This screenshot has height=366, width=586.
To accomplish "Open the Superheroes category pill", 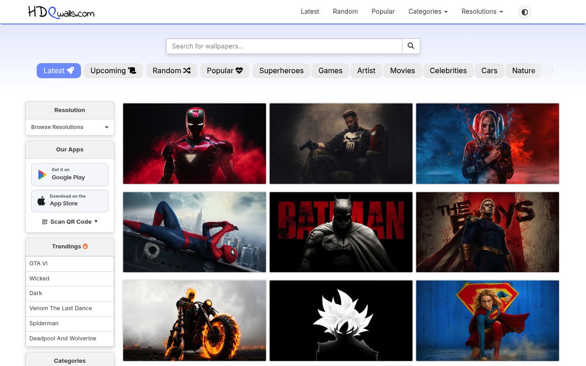I will [x=282, y=70].
